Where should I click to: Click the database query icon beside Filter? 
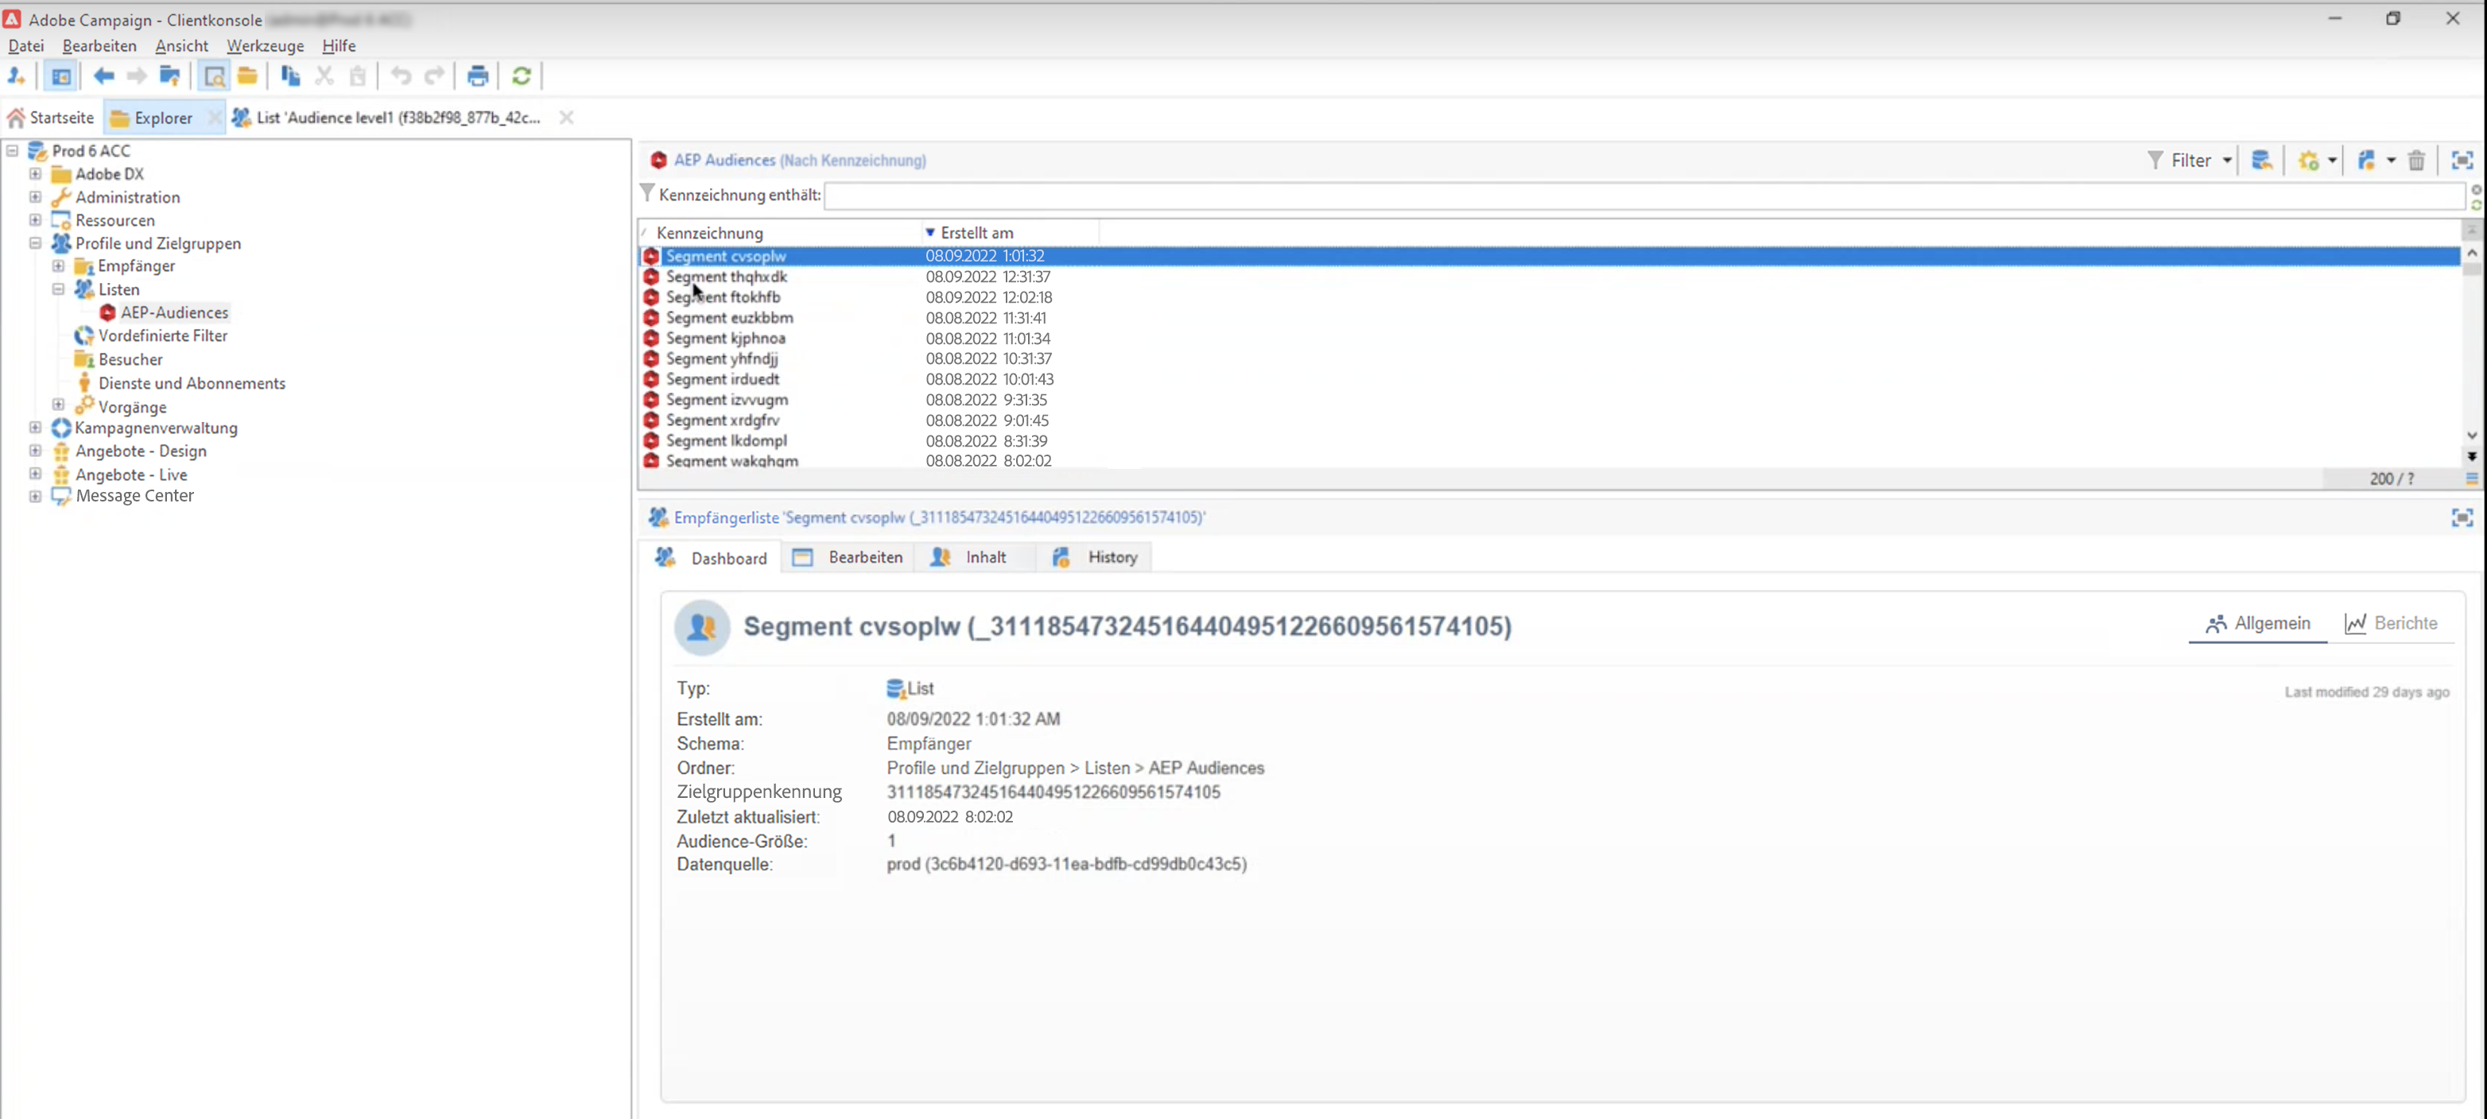[x=2261, y=160]
